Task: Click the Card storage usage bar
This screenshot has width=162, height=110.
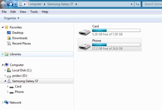Action: [116, 30]
